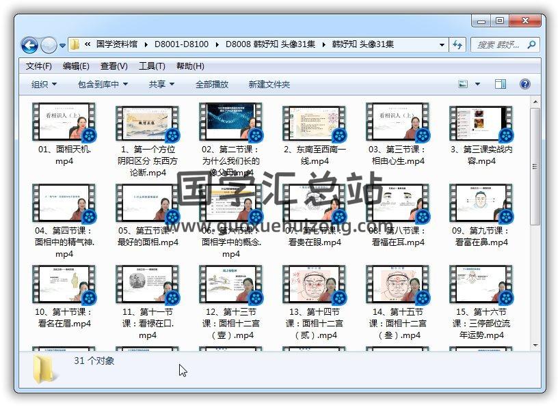This screenshot has width=560, height=407.
Task: Click the folder icon in address bar
Action: click(75, 44)
